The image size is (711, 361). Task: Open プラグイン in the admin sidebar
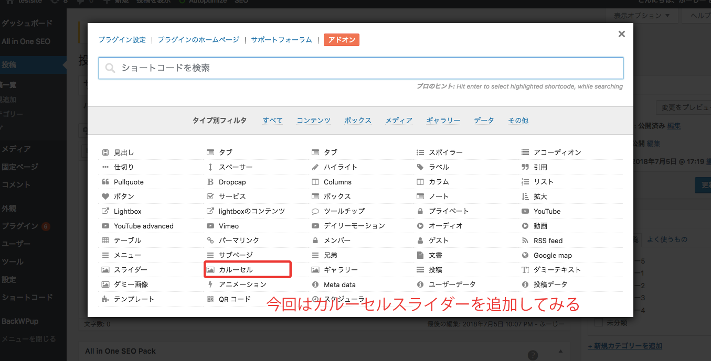pos(20,226)
